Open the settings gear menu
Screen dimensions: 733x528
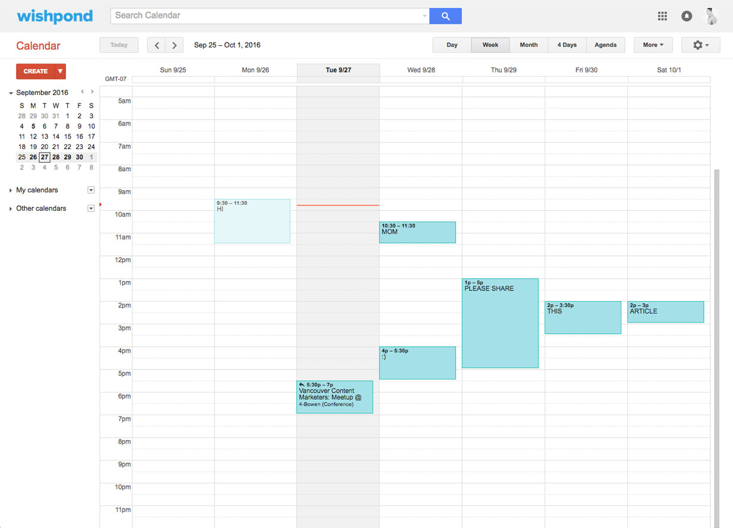point(701,45)
